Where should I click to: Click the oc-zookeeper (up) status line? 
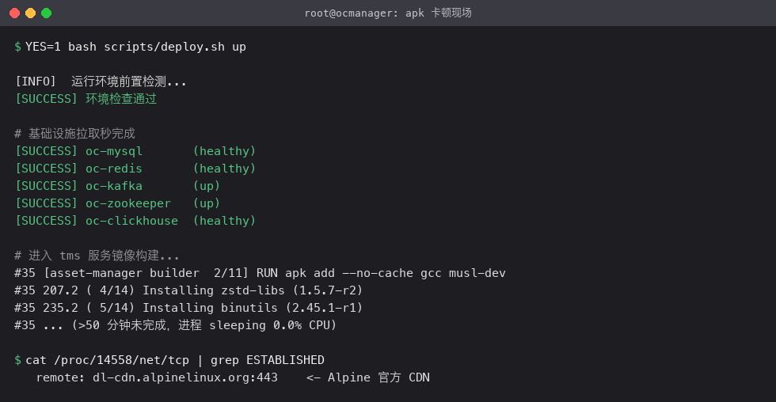click(x=117, y=203)
